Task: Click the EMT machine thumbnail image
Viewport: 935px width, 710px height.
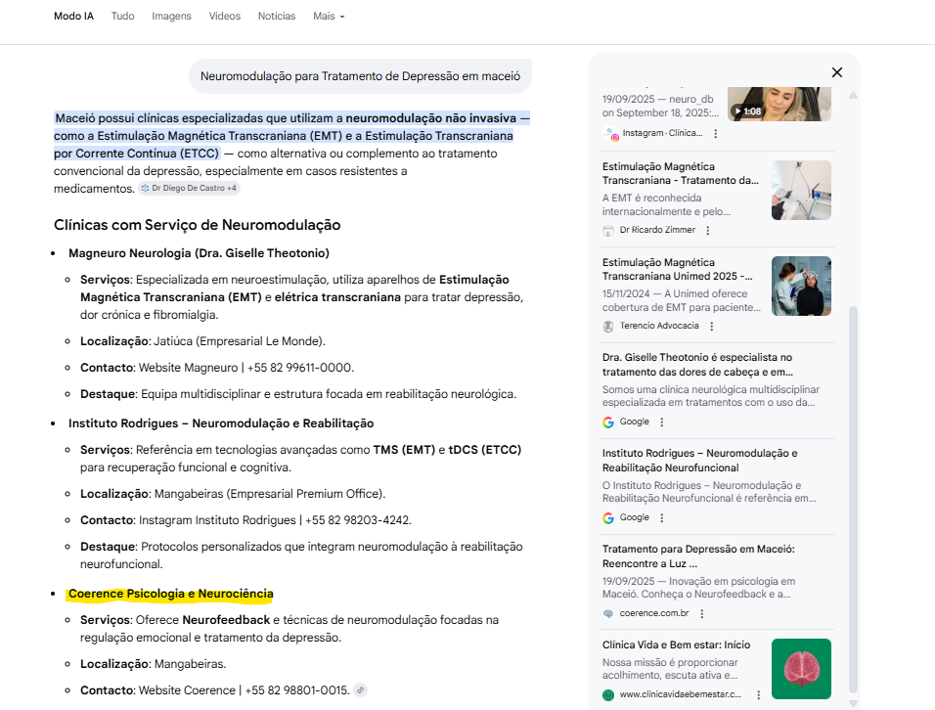Action: pyautogui.click(x=801, y=190)
